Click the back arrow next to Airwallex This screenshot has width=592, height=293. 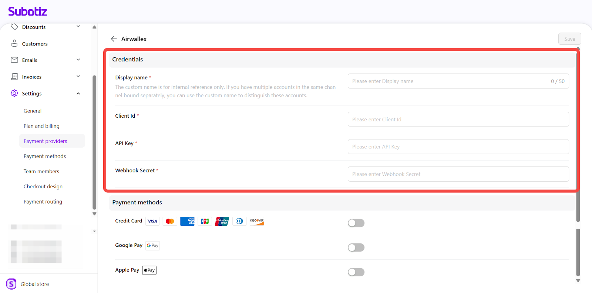coord(114,39)
